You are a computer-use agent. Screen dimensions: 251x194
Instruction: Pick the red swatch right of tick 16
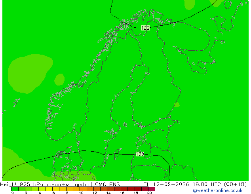tap(124, 189)
